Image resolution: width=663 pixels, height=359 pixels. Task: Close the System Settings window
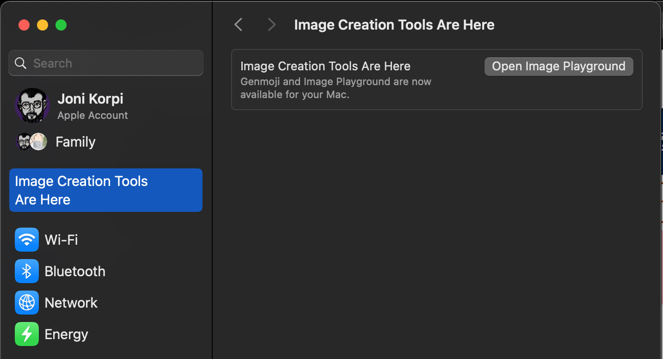click(x=24, y=25)
